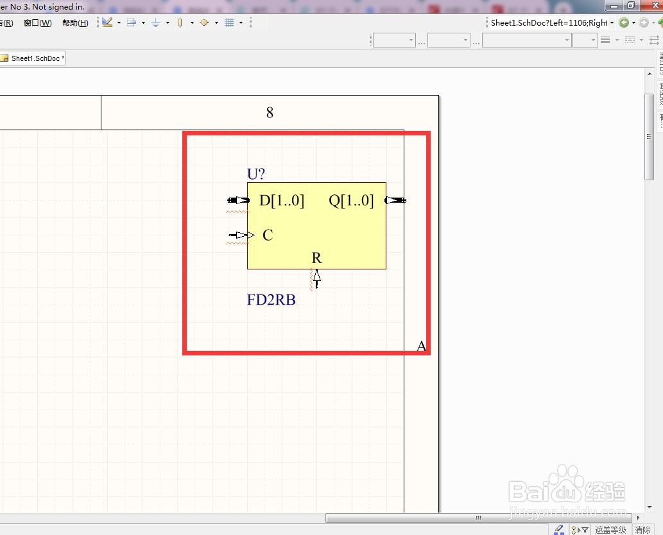663x535 pixels.
Task: Click the vertical scrollbar up arrow
Action: (650, 74)
